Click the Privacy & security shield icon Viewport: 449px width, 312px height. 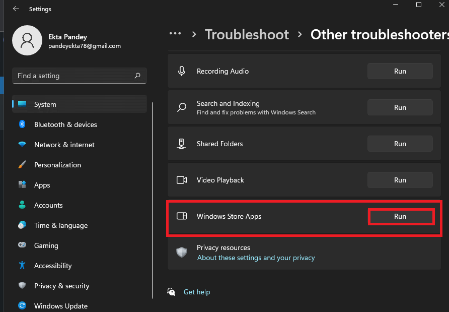(22, 286)
